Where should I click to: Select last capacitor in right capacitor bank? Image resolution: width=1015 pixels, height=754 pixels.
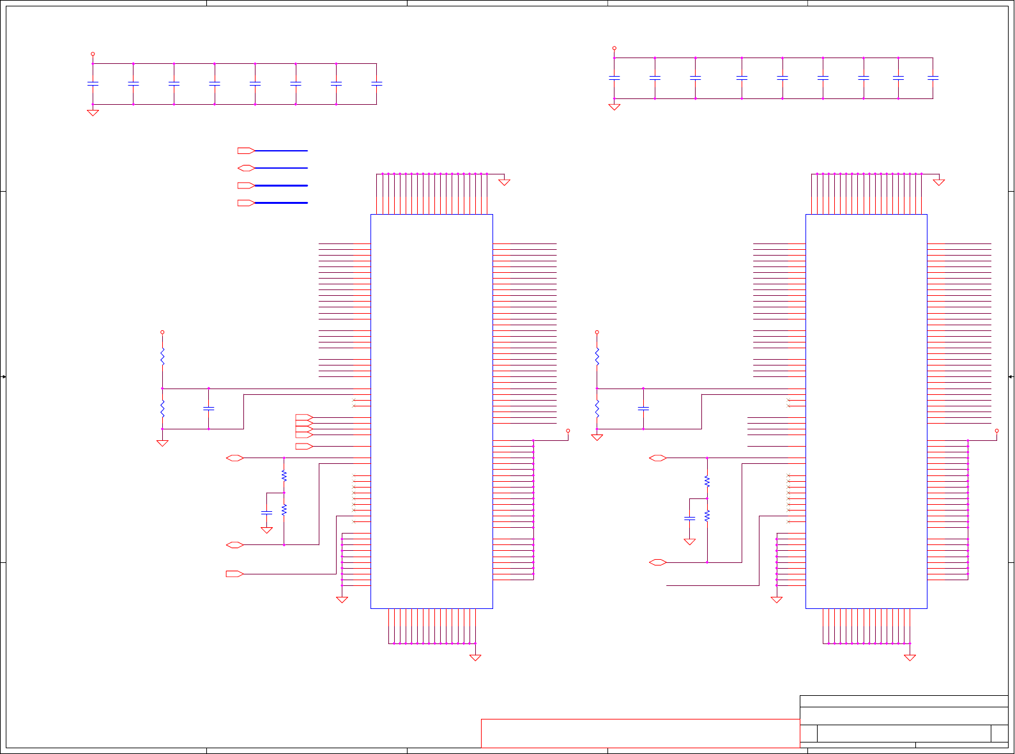point(933,78)
